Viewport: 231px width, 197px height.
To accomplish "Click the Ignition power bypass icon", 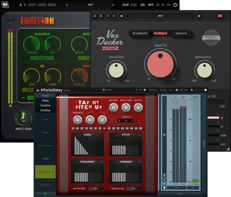I will pos(175,5).
